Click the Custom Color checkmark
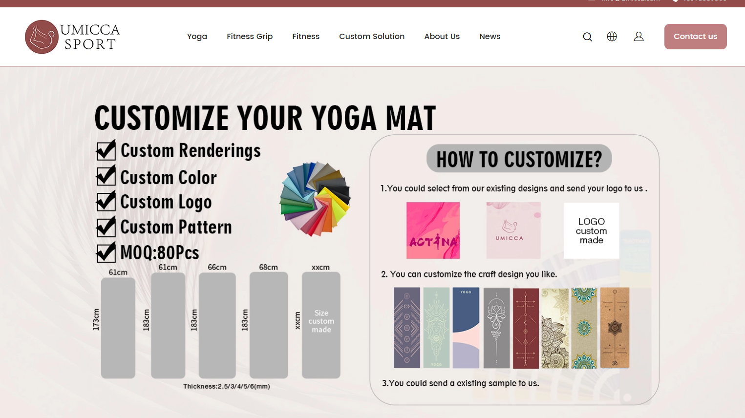Image resolution: width=745 pixels, height=418 pixels. [x=106, y=176]
